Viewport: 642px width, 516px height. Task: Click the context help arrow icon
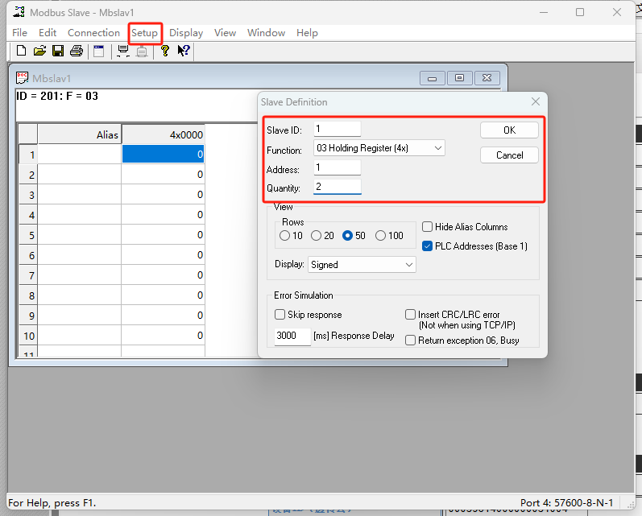(183, 51)
